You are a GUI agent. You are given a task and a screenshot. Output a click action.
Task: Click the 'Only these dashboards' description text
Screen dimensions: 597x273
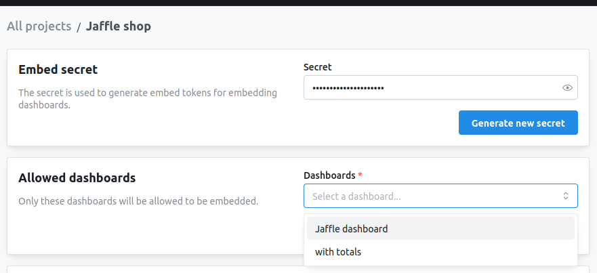tap(138, 201)
